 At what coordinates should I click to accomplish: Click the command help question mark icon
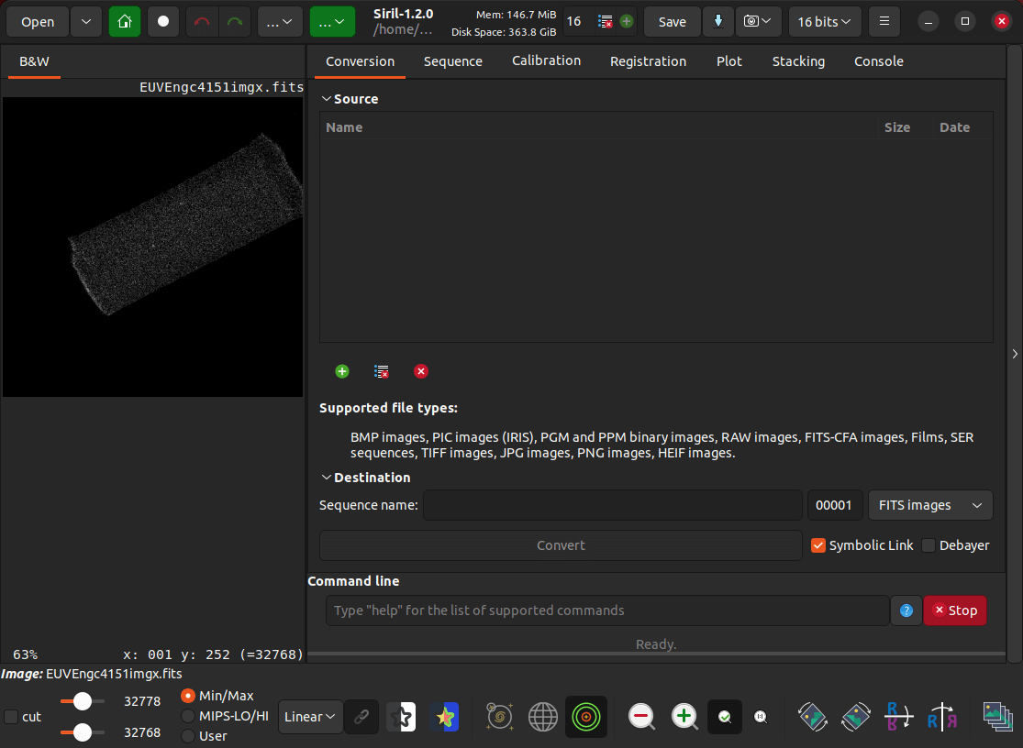[x=906, y=610]
